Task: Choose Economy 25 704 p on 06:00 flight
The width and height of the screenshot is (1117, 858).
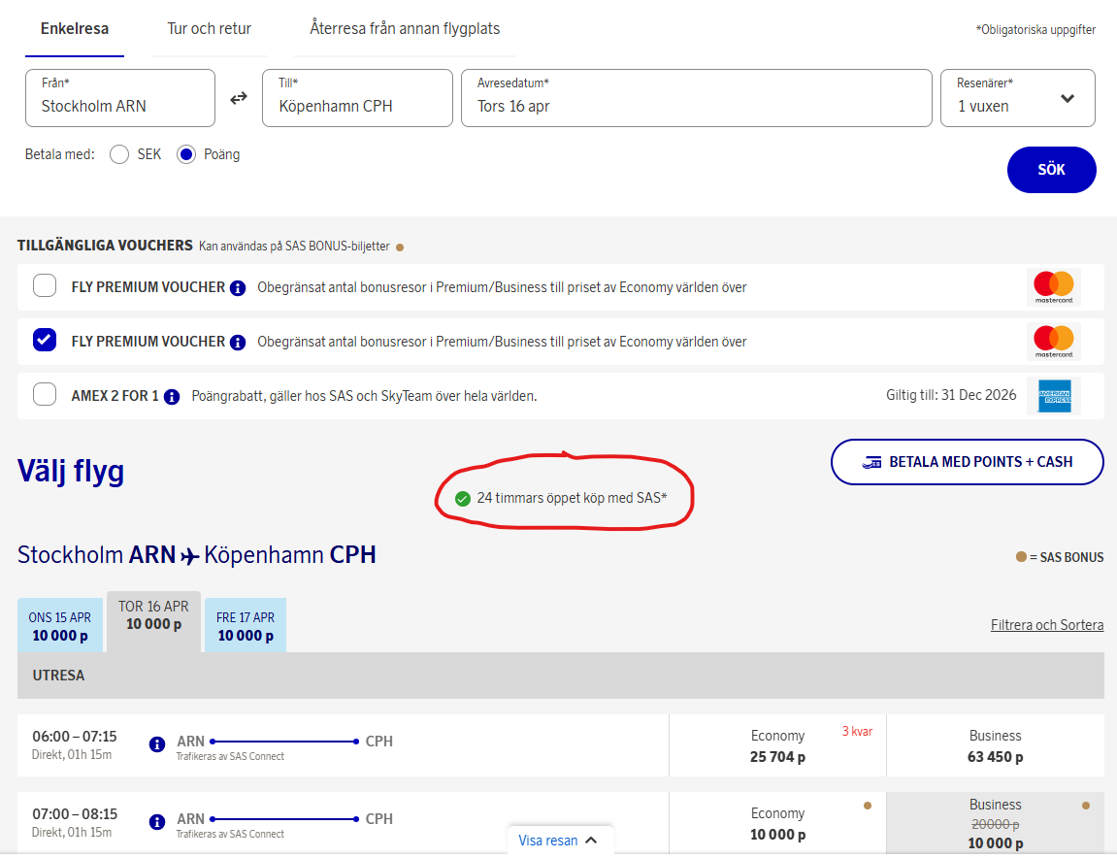Action: (x=778, y=745)
